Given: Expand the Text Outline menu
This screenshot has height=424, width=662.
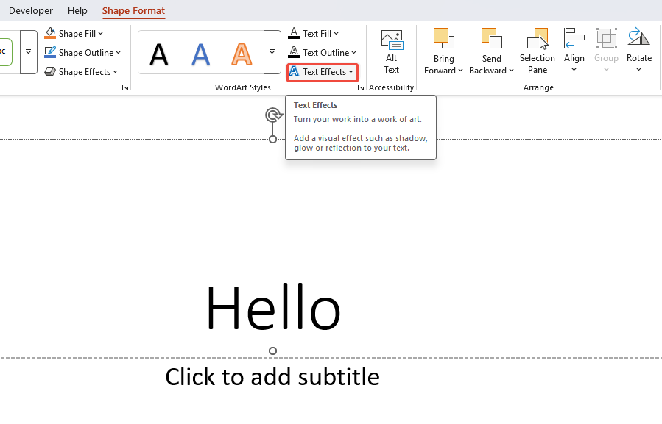Looking at the screenshot, I should (x=323, y=52).
